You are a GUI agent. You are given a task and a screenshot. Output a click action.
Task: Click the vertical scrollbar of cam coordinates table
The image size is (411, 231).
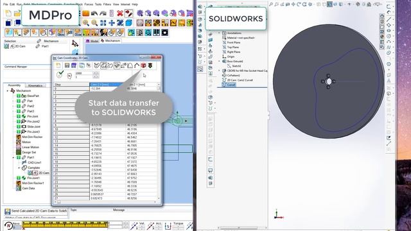click(159, 141)
